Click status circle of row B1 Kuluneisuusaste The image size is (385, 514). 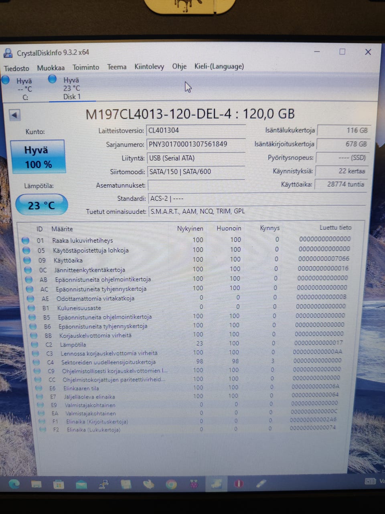[31, 308]
